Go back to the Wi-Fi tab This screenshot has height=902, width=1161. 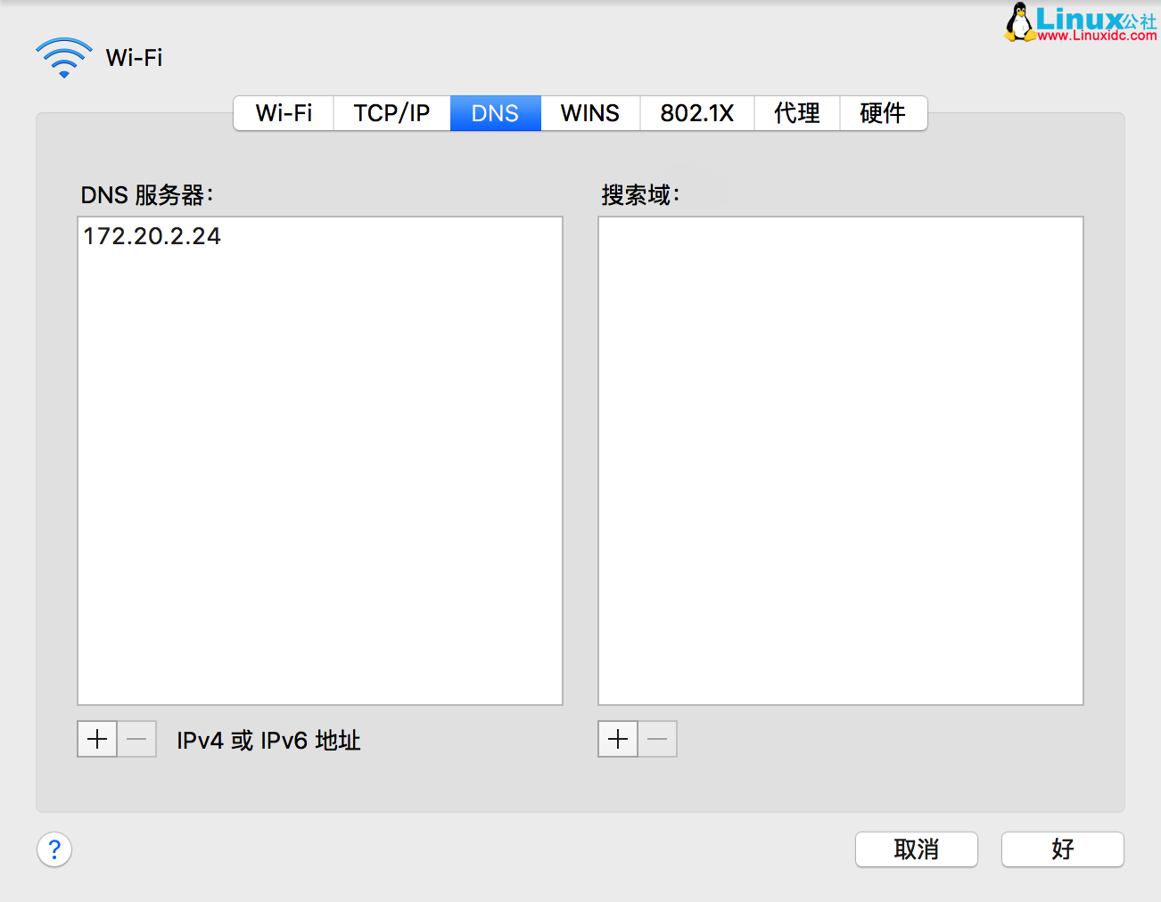coord(282,113)
